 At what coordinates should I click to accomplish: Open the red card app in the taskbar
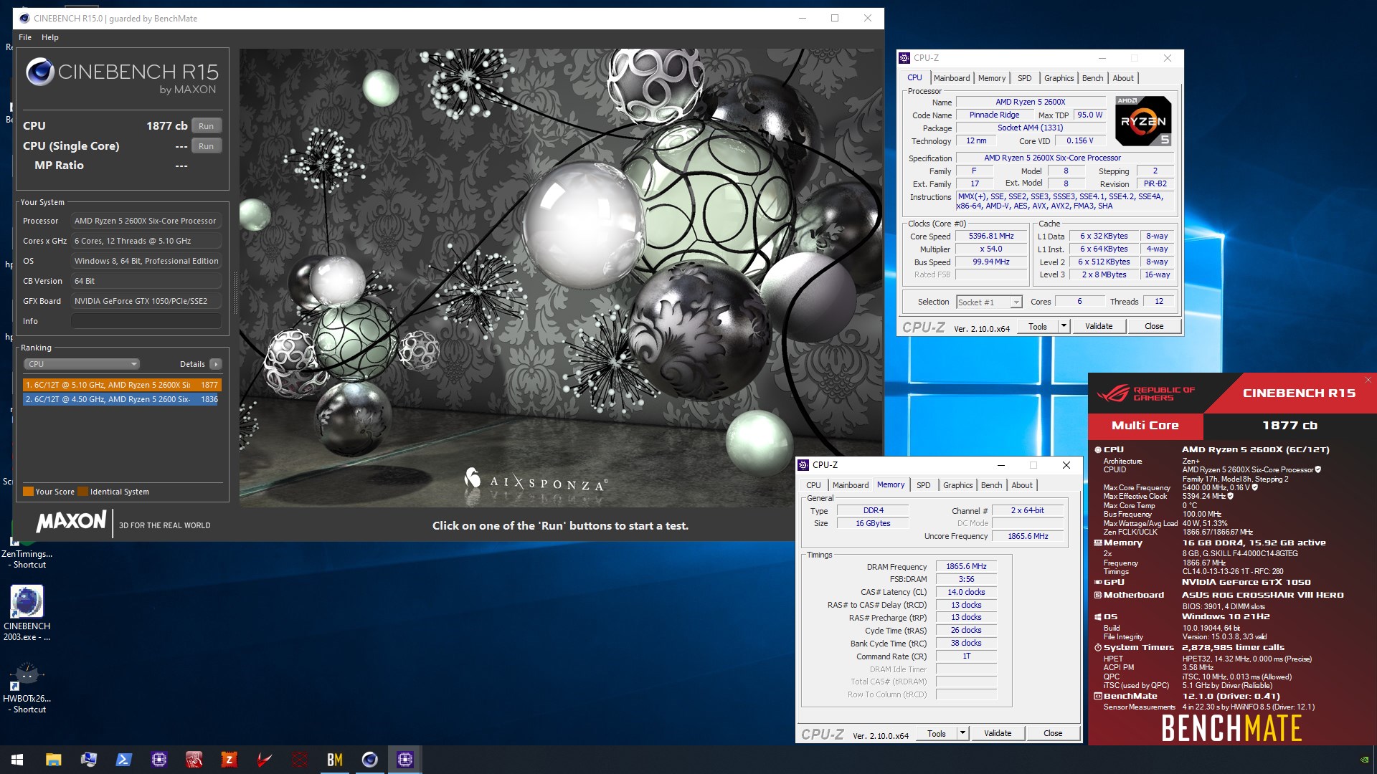(194, 760)
